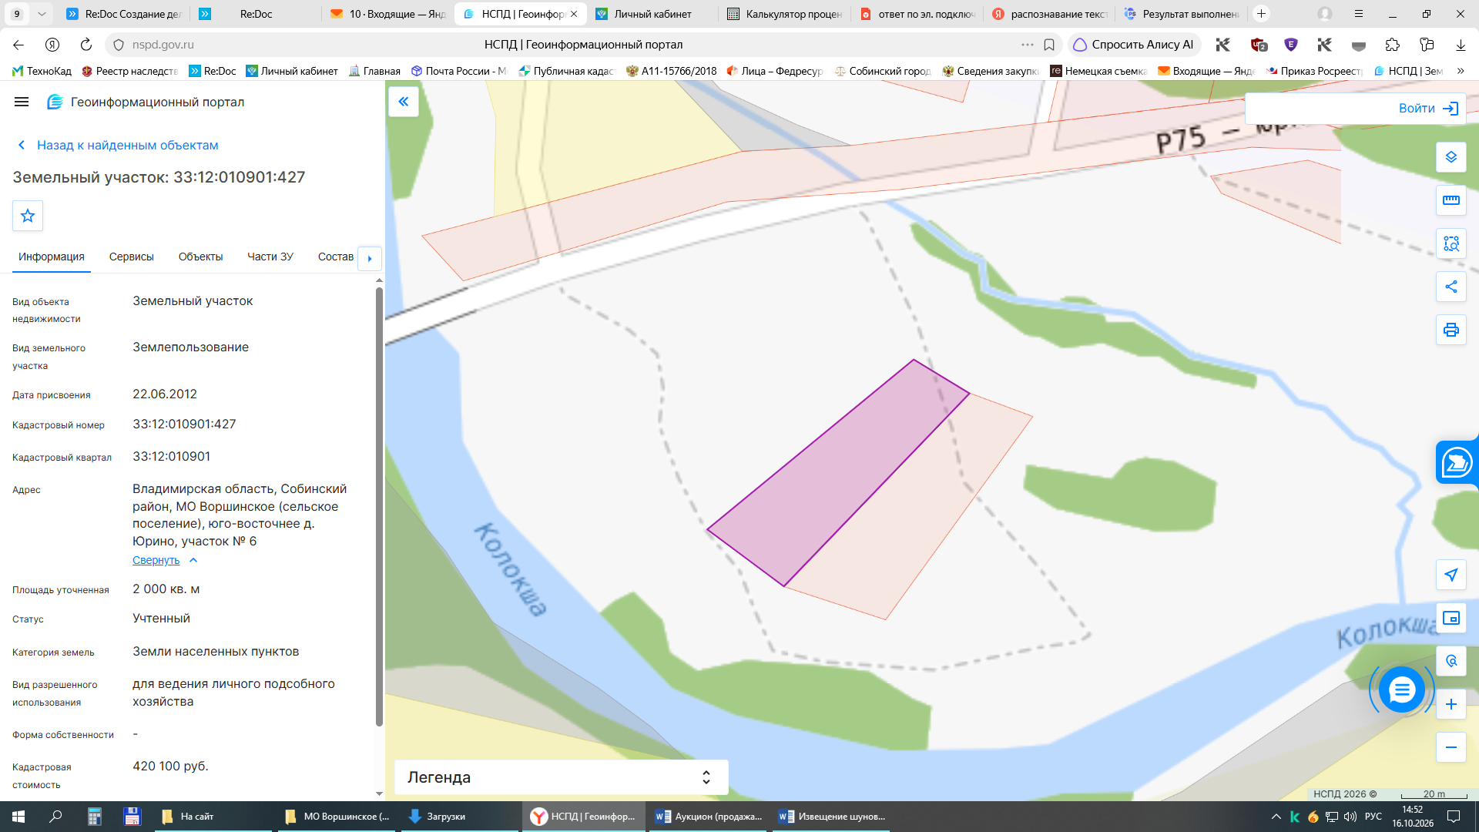The height and width of the screenshot is (832, 1479).
Task: Click the Свернуть link under address
Action: (156, 560)
